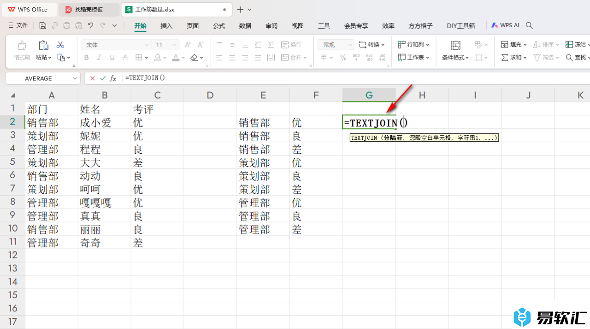Click the Decrease Indent icon
Image resolution: width=590 pixels, height=329 pixels.
(x=258, y=45)
